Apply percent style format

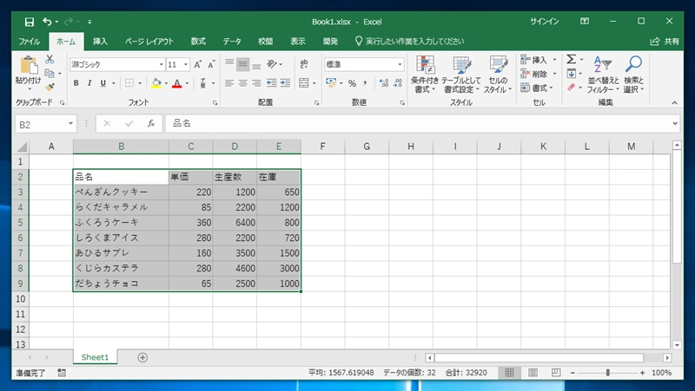pos(353,83)
